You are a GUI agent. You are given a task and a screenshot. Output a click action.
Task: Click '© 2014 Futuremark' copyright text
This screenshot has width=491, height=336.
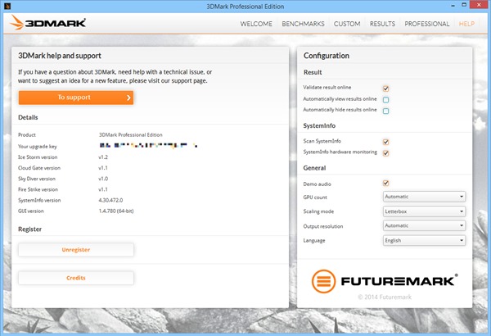[385, 297]
